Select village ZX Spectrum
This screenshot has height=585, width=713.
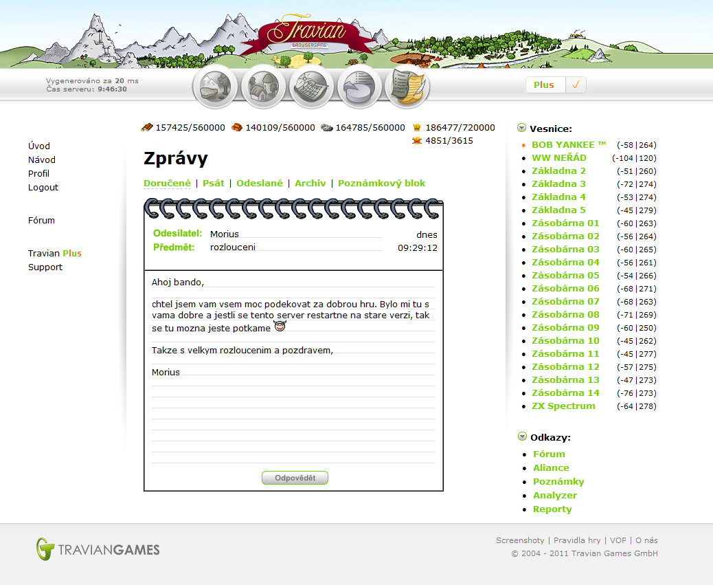[563, 406]
